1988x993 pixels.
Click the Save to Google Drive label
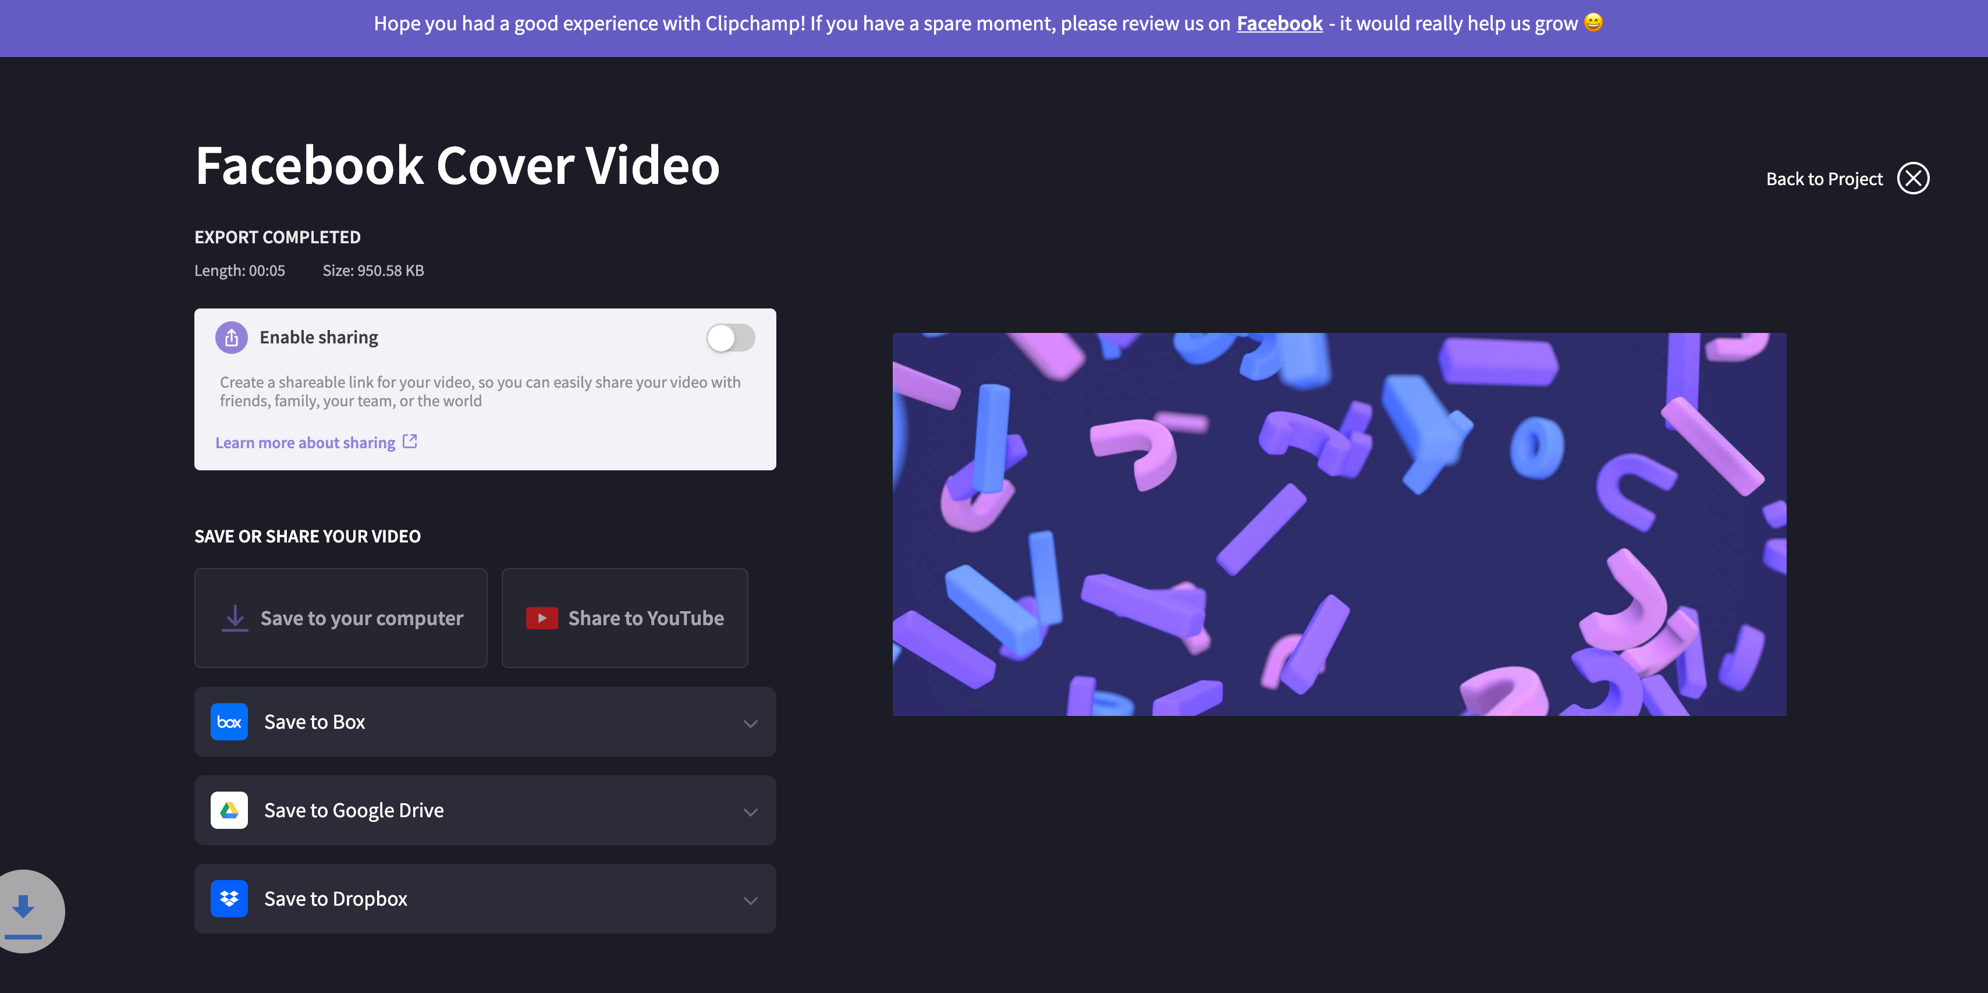[353, 810]
